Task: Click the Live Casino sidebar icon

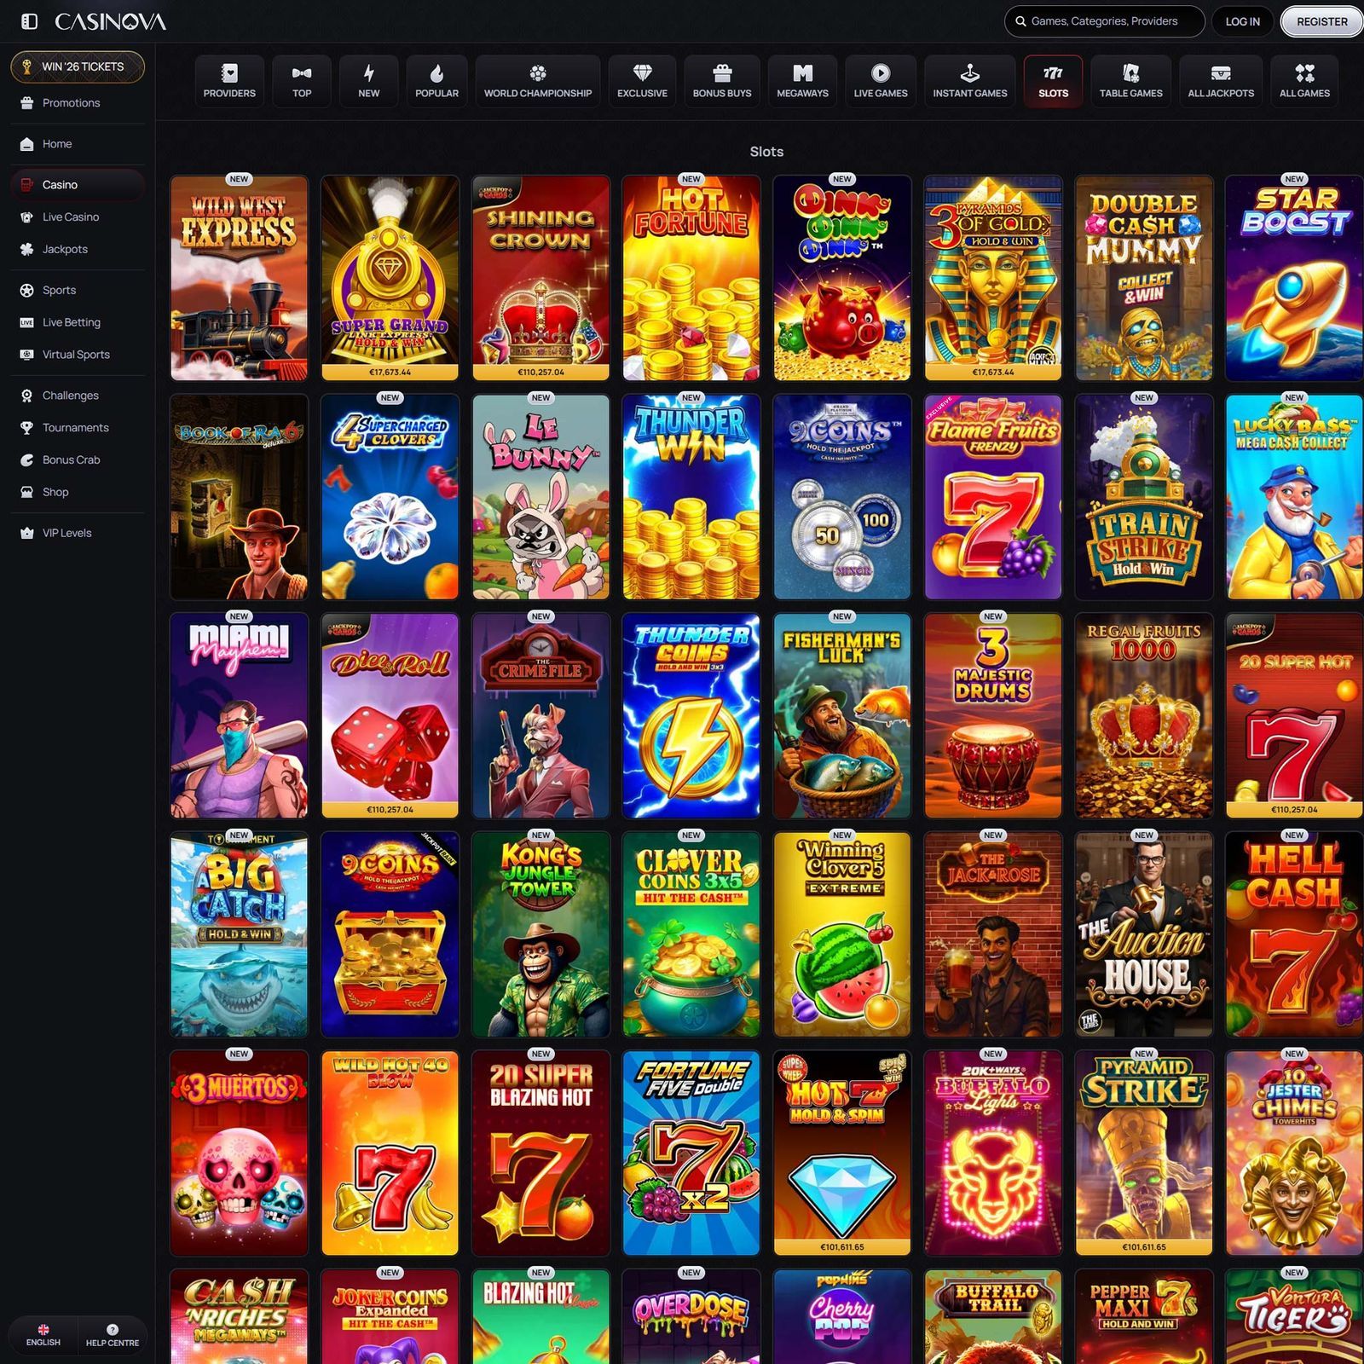Action: tap(26, 217)
